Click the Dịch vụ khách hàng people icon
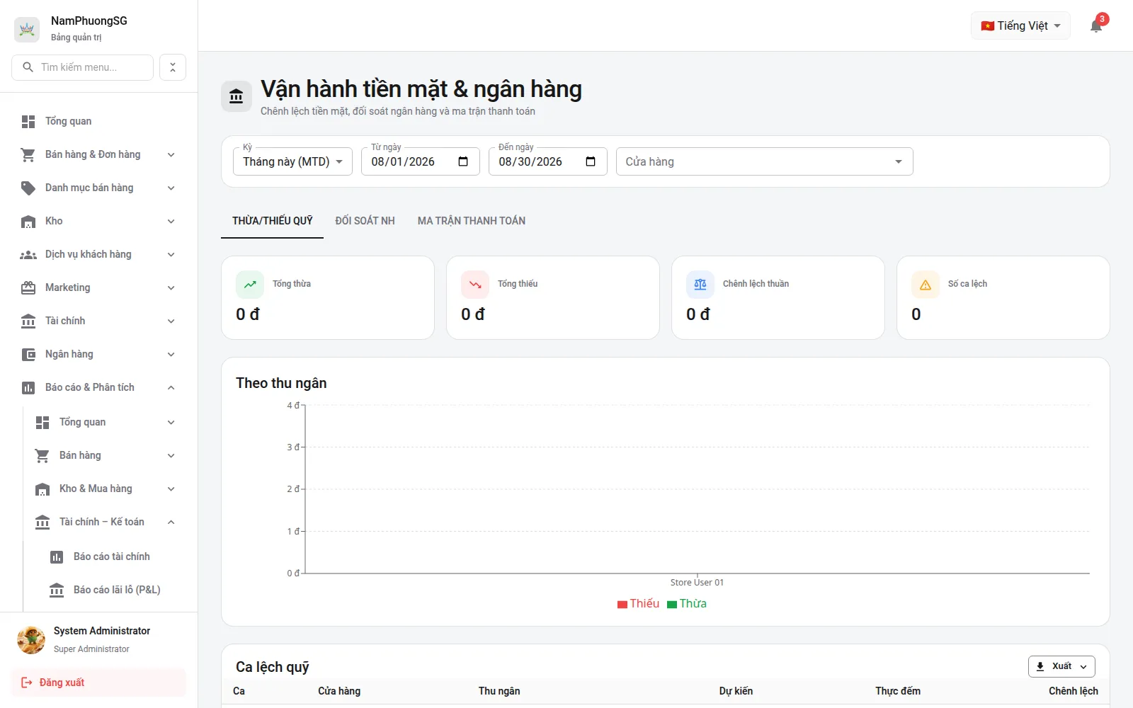 pos(28,255)
